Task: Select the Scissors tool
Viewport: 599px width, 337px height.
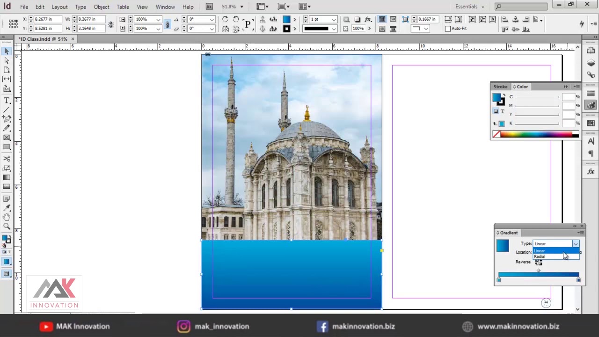Action: click(7, 159)
